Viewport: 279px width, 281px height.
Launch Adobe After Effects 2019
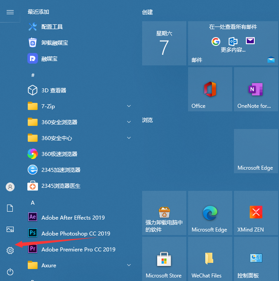click(x=73, y=217)
